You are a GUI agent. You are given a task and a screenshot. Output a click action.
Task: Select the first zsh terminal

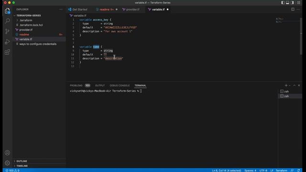(x=290, y=91)
